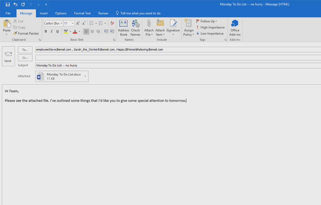This screenshot has height=205, width=321.
Task: Open the Signature menu
Action: click(173, 28)
